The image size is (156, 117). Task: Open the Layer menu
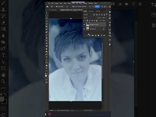[x=61, y=3]
